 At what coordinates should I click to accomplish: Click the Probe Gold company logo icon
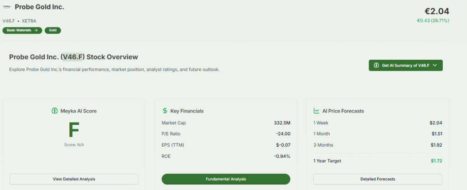[x=7, y=7]
